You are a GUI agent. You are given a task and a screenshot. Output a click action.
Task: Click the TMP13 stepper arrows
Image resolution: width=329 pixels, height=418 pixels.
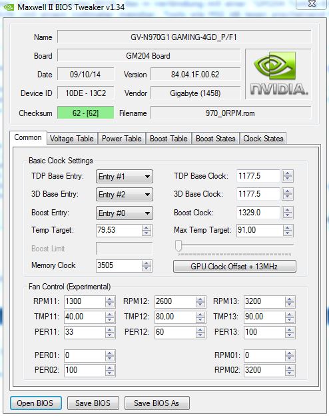pyautogui.click(x=290, y=317)
